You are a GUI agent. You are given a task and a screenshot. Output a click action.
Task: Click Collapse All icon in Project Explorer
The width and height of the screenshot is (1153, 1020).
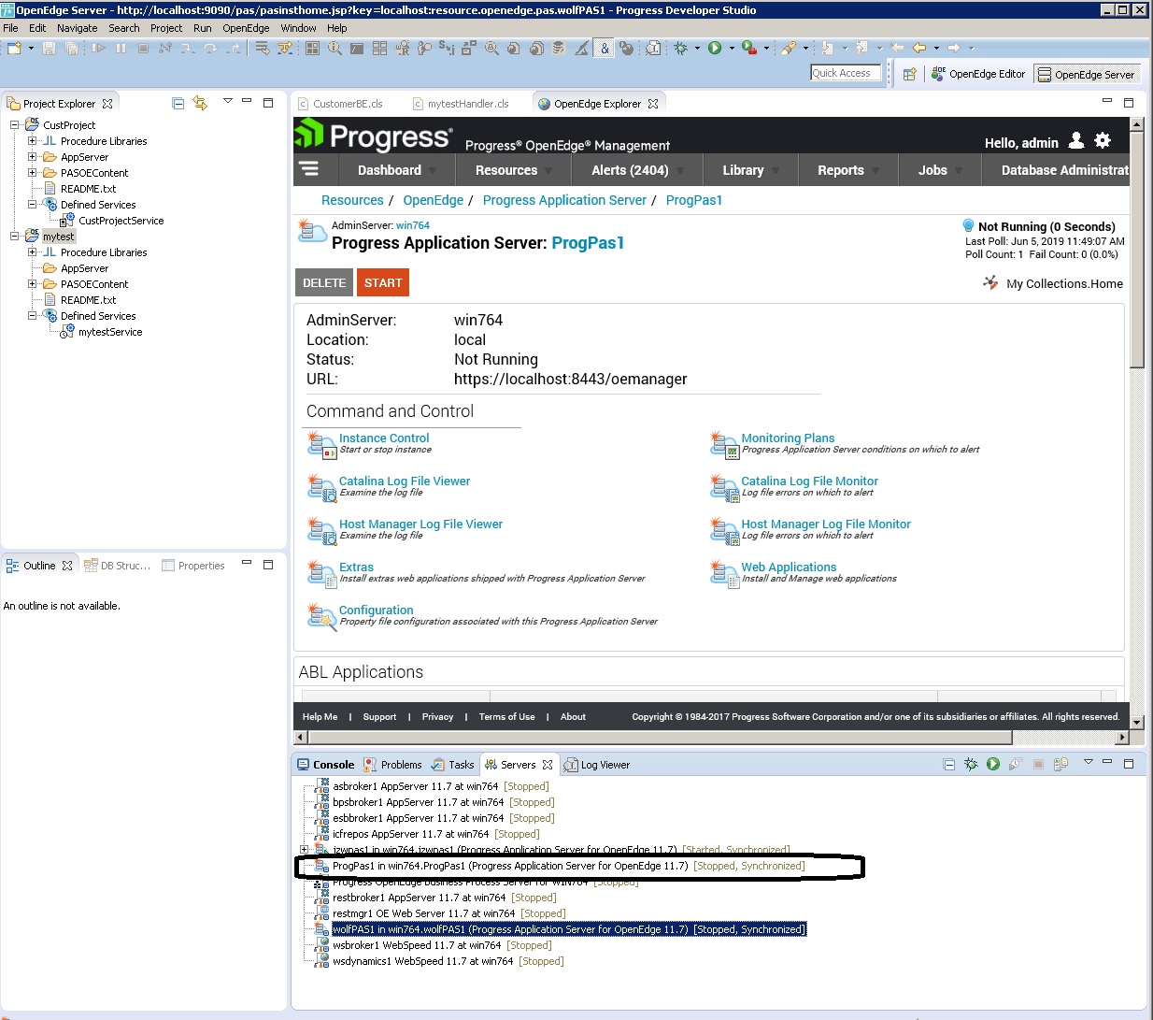coord(178,103)
